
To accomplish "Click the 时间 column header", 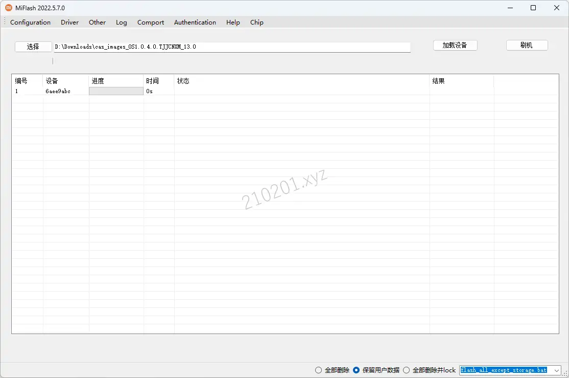I will pos(159,81).
